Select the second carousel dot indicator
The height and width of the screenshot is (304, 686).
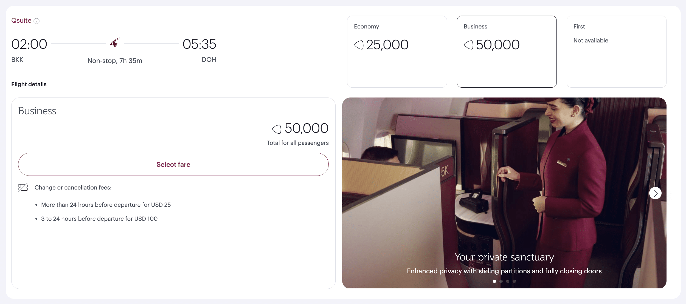tap(501, 281)
